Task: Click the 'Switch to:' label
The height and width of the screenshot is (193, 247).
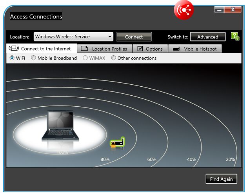Action: 178,37
